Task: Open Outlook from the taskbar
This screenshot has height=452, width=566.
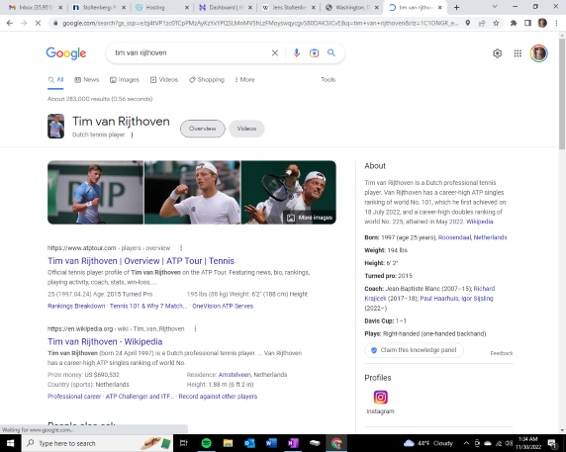Action: coord(249,443)
